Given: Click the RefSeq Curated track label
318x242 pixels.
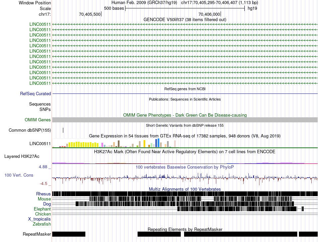Looking at the screenshot, I should (x=35, y=94).
